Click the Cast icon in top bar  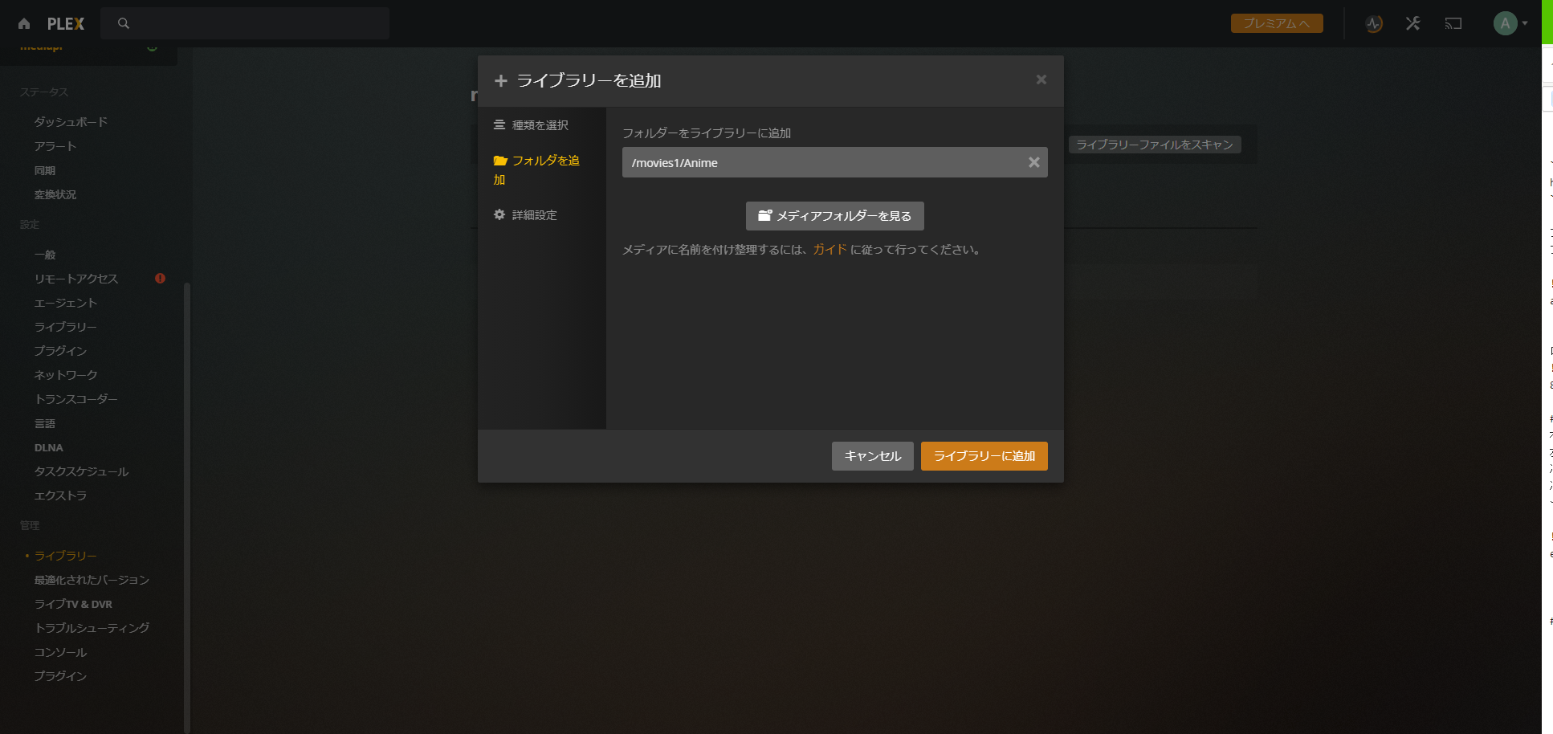point(1453,23)
